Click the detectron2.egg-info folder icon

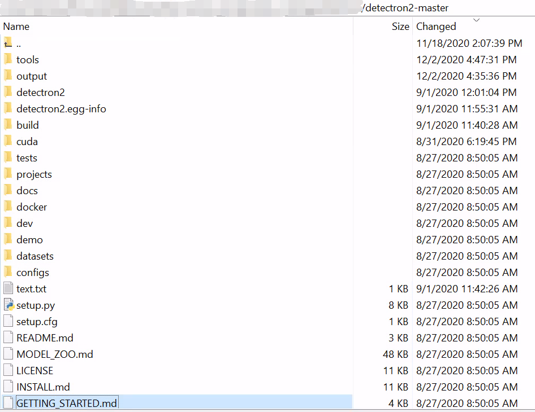click(x=8, y=108)
